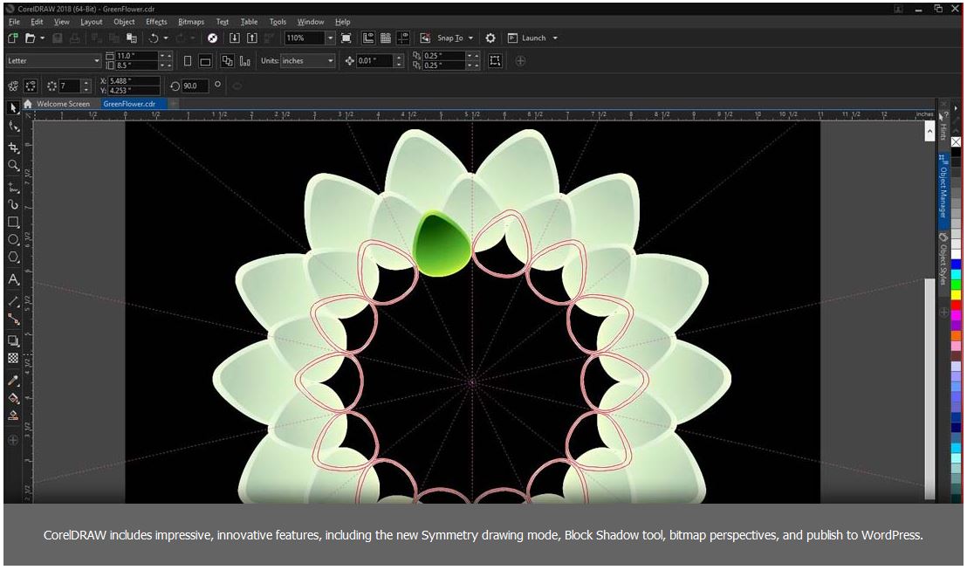
Task: Choose the Connector tool
Action: [x=13, y=319]
